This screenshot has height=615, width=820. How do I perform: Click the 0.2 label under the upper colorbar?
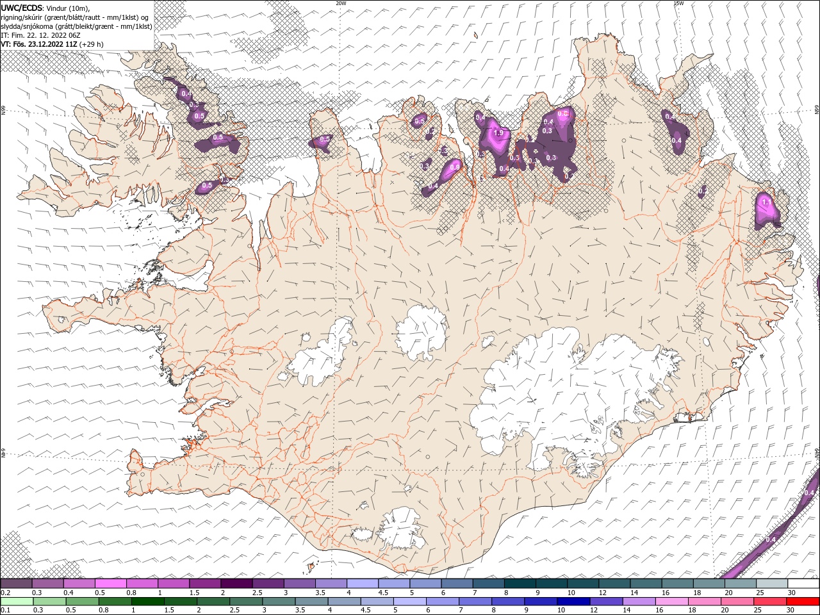(5, 593)
